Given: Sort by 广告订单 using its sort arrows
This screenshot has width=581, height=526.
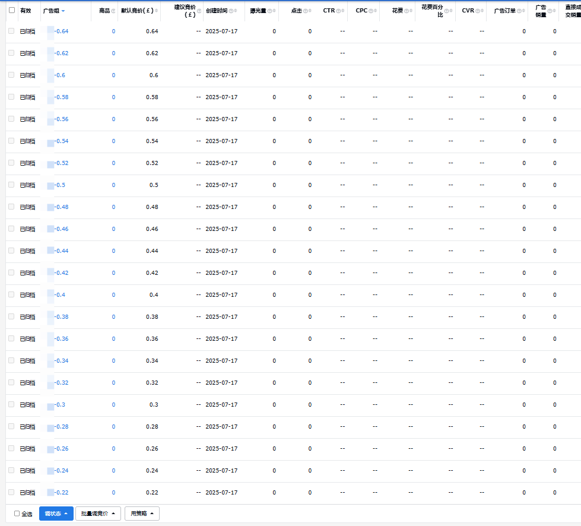Looking at the screenshot, I should tap(523, 11).
